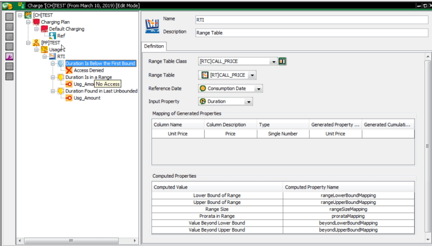Open the Range Table Class dropdown
Screen dimensions: 432x246
pos(274,62)
